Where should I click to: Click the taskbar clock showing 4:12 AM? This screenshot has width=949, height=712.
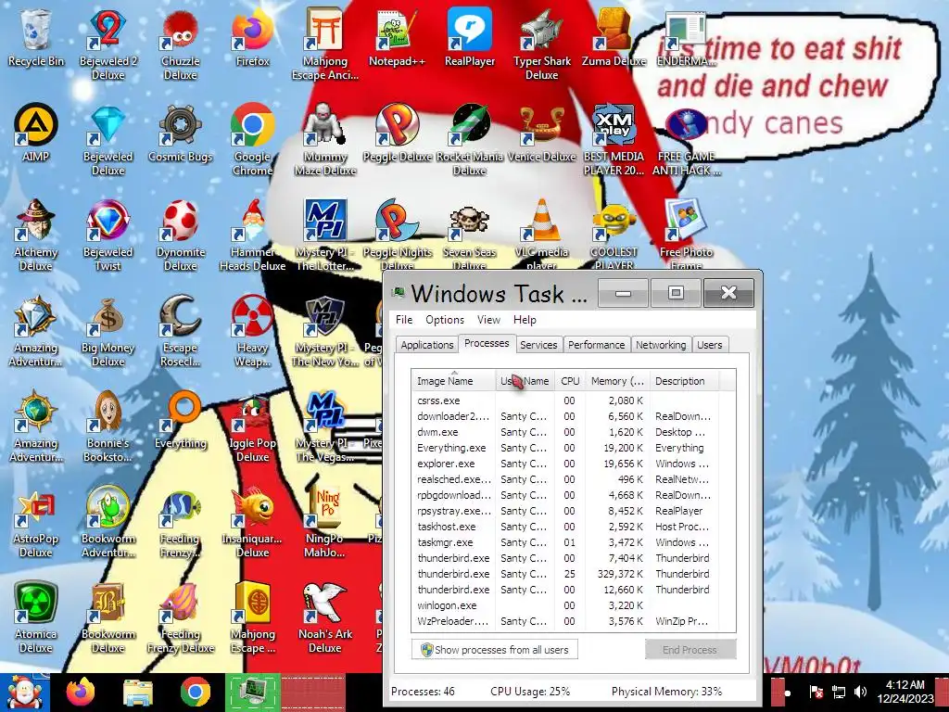(x=905, y=692)
